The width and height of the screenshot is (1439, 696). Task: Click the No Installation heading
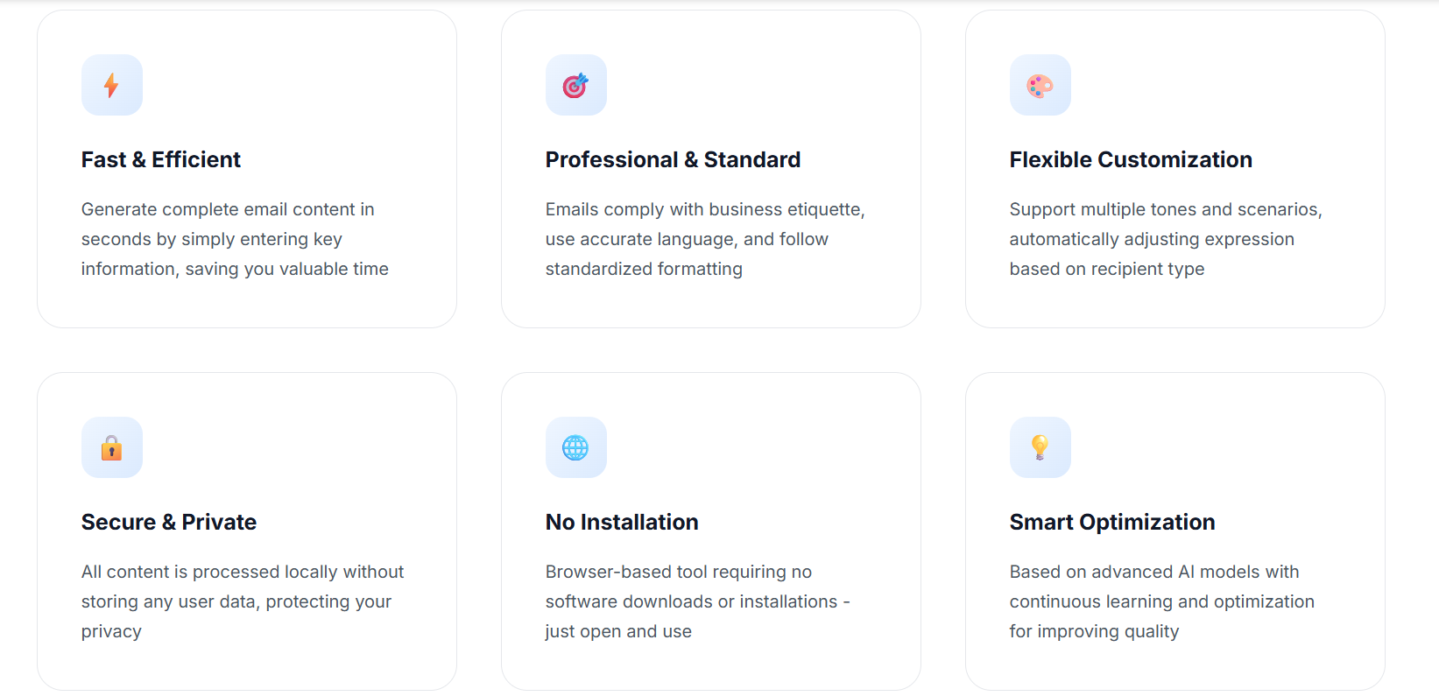pos(622,522)
